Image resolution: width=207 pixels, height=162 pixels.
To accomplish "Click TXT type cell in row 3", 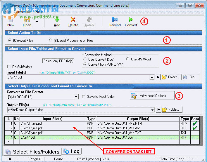I will coord(185,133).
